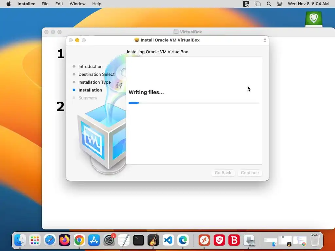The width and height of the screenshot is (335, 251).
Task: Click the package icon beside installer title
Action: [136, 40]
